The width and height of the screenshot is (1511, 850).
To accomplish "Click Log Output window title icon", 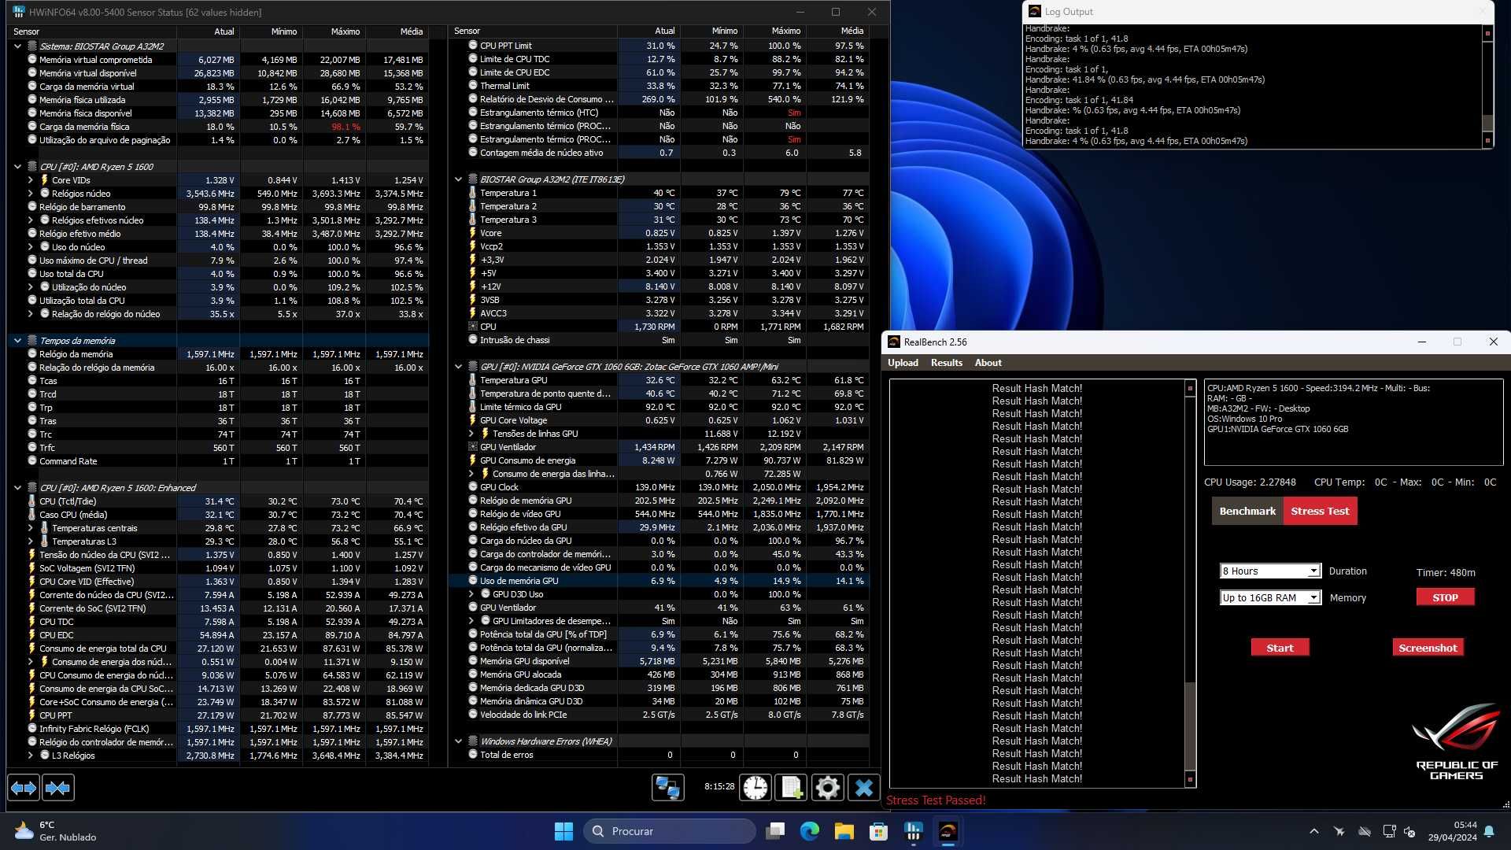I will click(x=1034, y=12).
